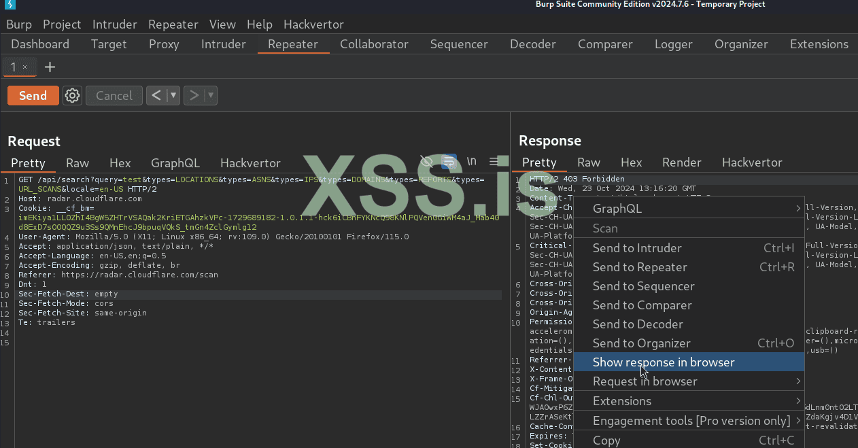The width and height of the screenshot is (858, 448).
Task: Add a new Repeater tab with plus
Action: (50, 67)
